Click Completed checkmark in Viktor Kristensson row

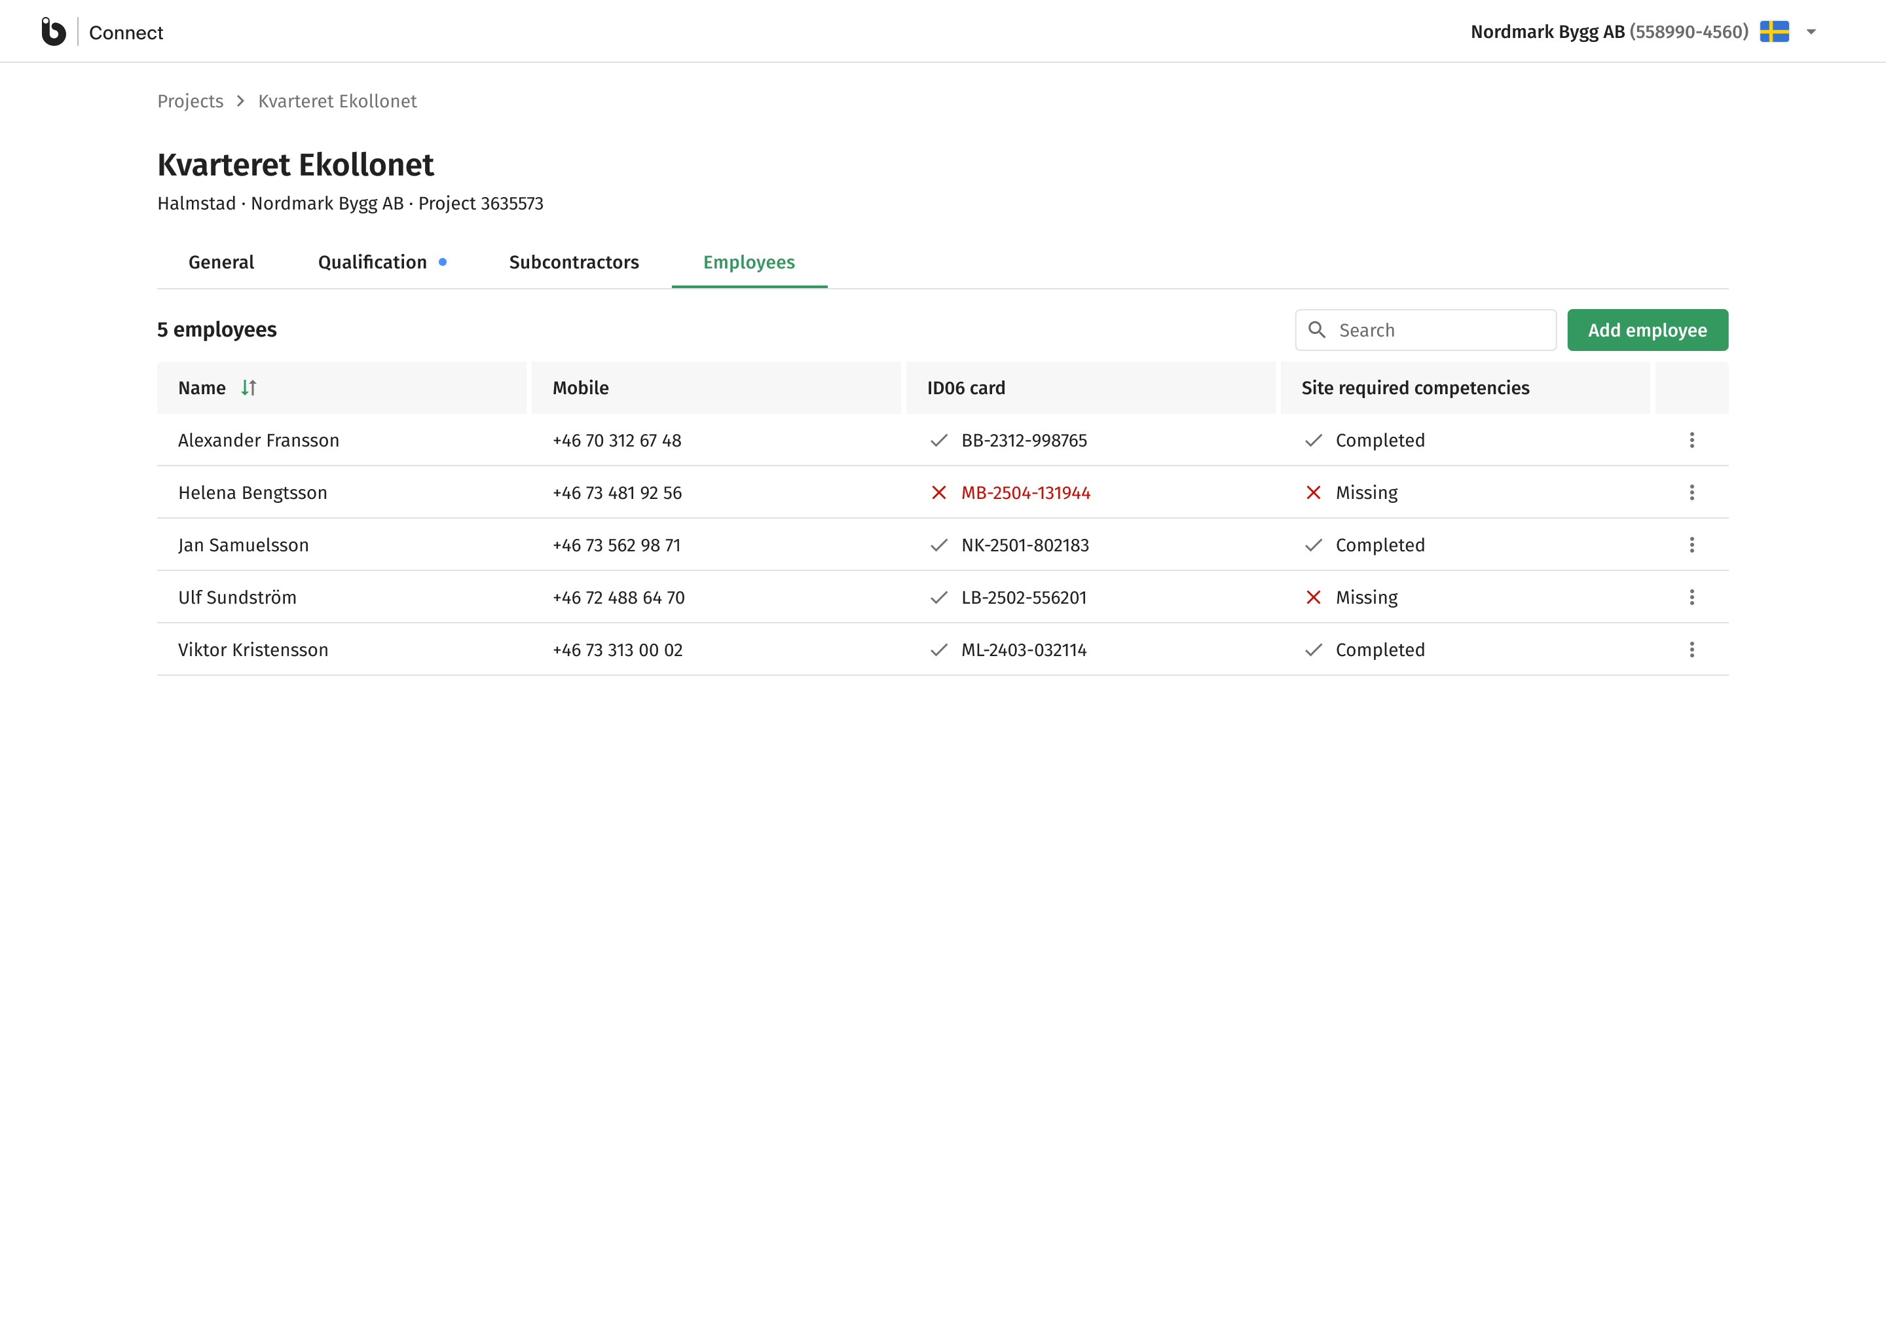1314,650
